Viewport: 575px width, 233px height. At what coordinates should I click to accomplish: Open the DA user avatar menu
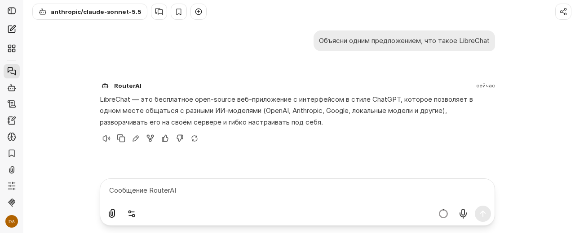pos(12,221)
